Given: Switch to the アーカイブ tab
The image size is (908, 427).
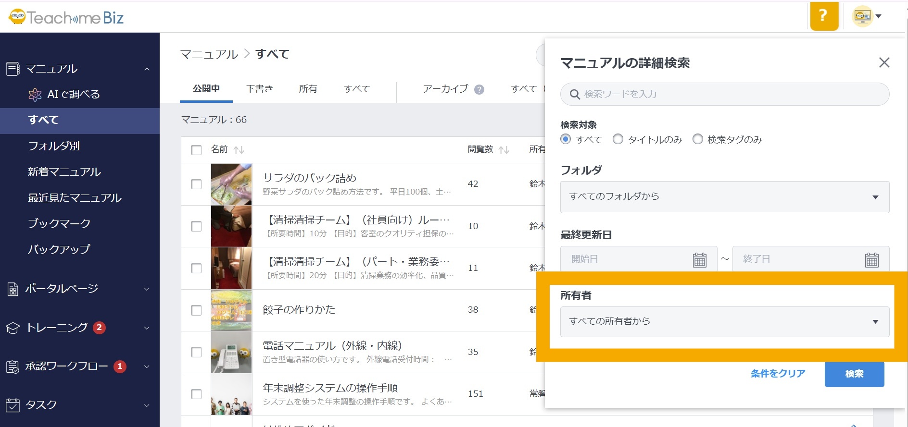Looking at the screenshot, I should click(445, 89).
